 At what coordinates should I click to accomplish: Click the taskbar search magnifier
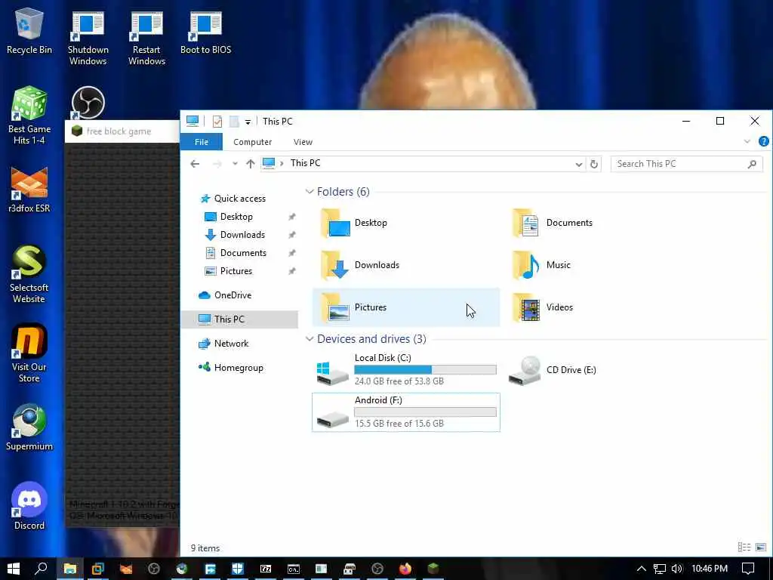tap(42, 569)
